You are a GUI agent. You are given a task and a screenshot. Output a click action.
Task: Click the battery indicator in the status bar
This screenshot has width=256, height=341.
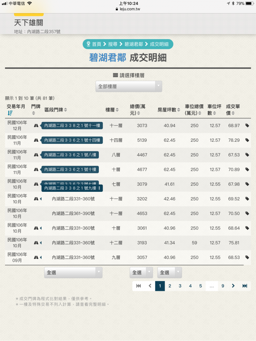[250, 3]
